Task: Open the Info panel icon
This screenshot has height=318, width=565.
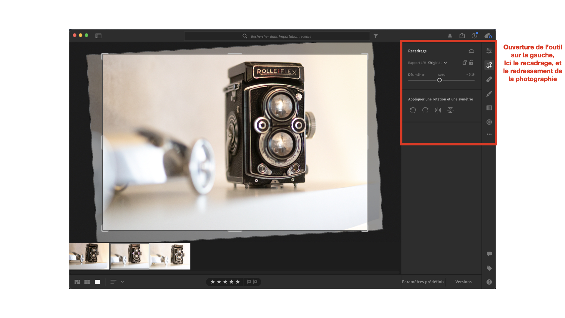Action: [x=489, y=282]
